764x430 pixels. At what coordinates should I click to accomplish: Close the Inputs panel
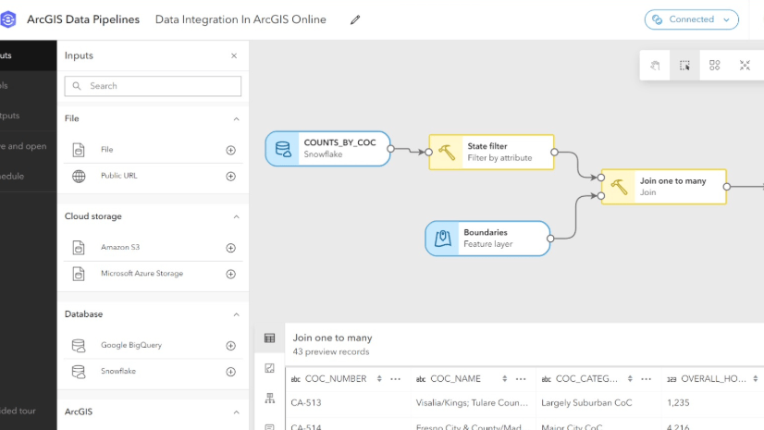click(234, 56)
